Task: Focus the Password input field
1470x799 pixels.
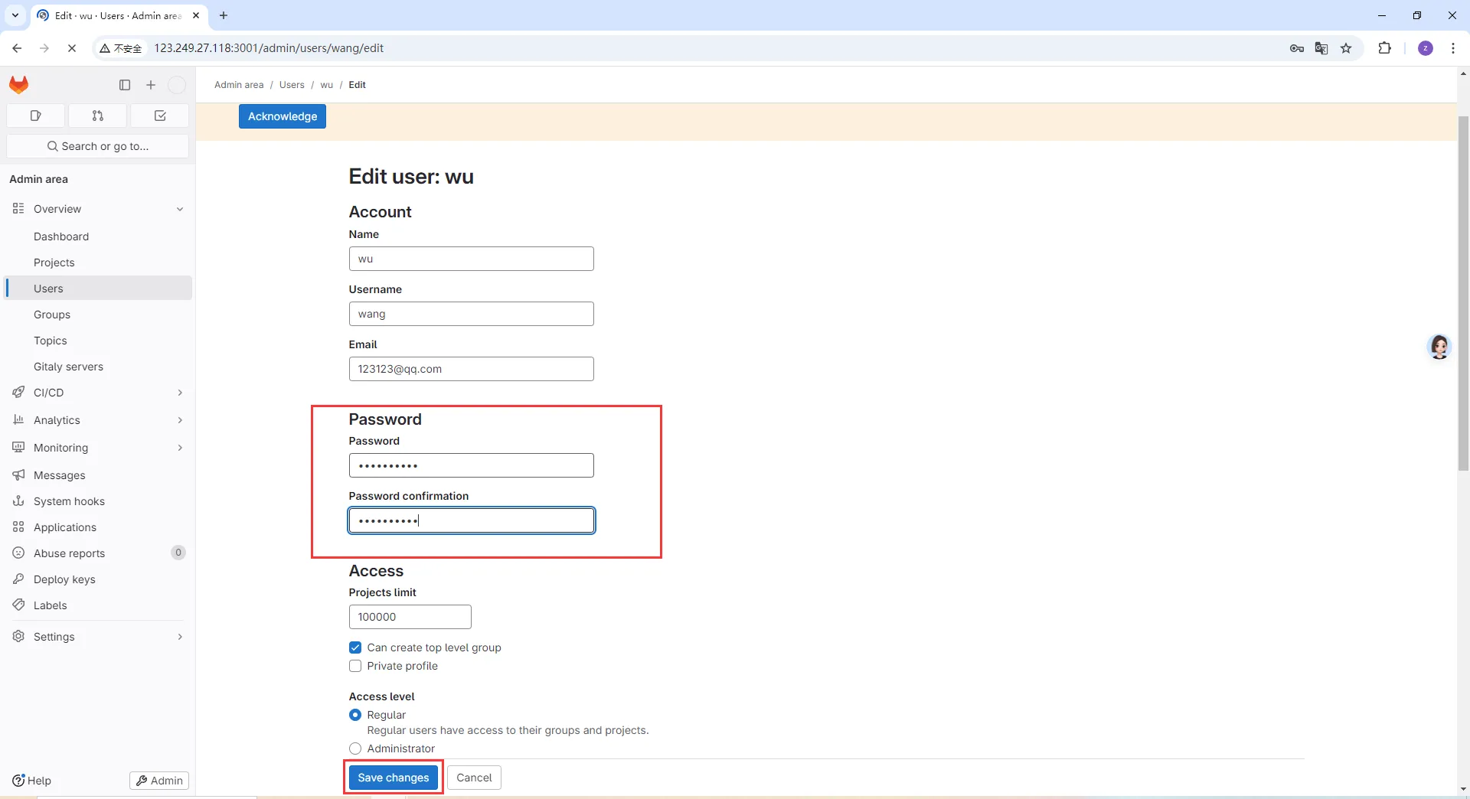Action: click(472, 465)
